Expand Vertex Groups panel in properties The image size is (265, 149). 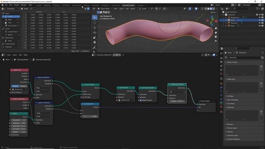(232, 62)
